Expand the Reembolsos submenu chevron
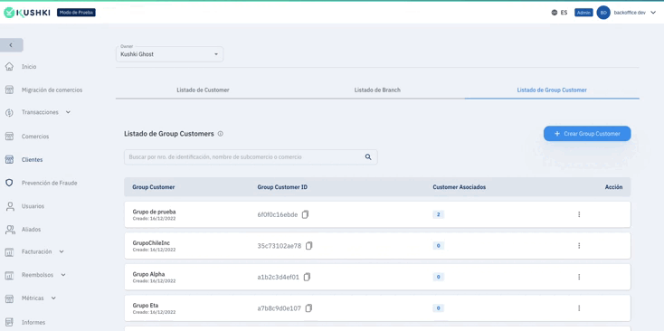This screenshot has width=664, height=331. [63, 275]
